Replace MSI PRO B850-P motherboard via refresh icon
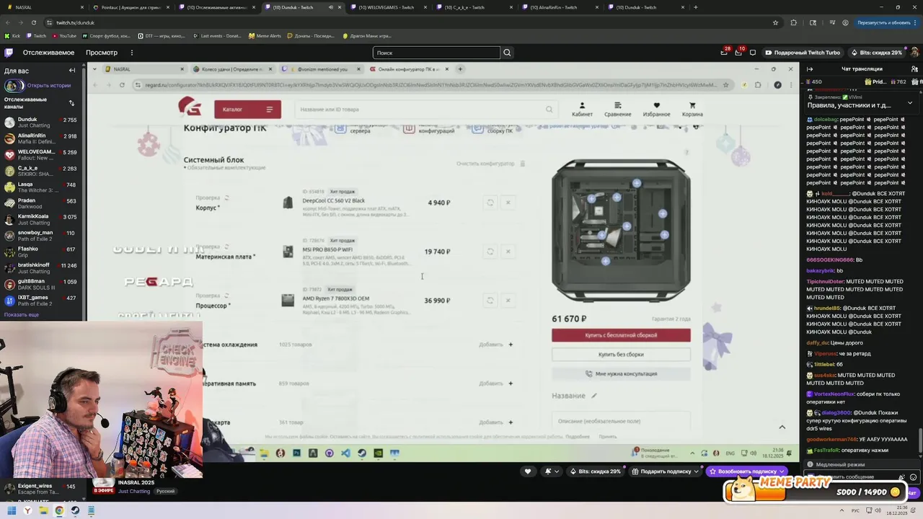The height and width of the screenshot is (519, 923). 490,252
